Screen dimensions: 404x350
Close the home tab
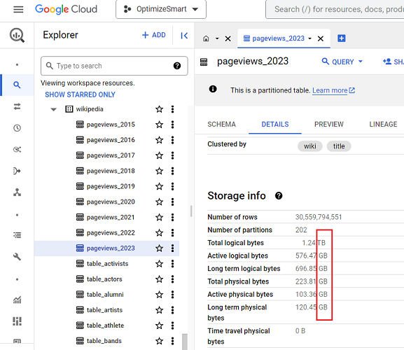(x=228, y=38)
